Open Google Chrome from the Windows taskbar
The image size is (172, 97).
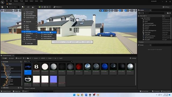tap(82, 95)
